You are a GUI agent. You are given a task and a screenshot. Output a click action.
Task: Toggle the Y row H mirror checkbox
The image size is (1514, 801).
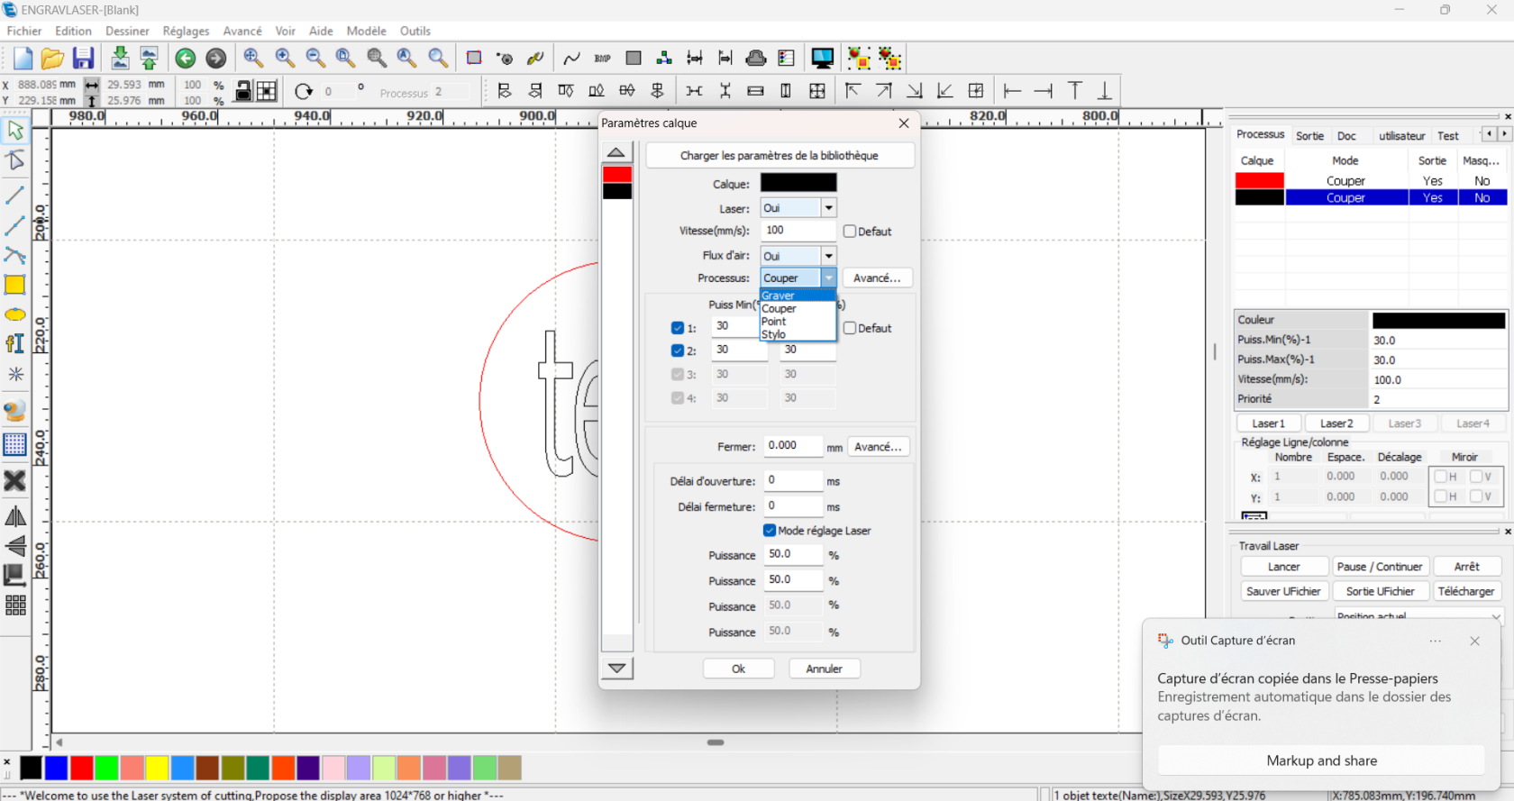click(x=1440, y=496)
